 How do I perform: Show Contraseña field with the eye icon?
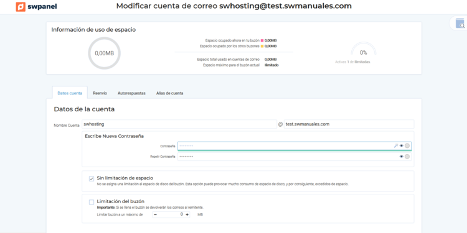pos(402,145)
